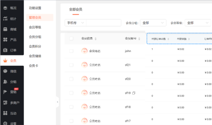
Task: Open the 产品 products grid icon
Action: 5,40
